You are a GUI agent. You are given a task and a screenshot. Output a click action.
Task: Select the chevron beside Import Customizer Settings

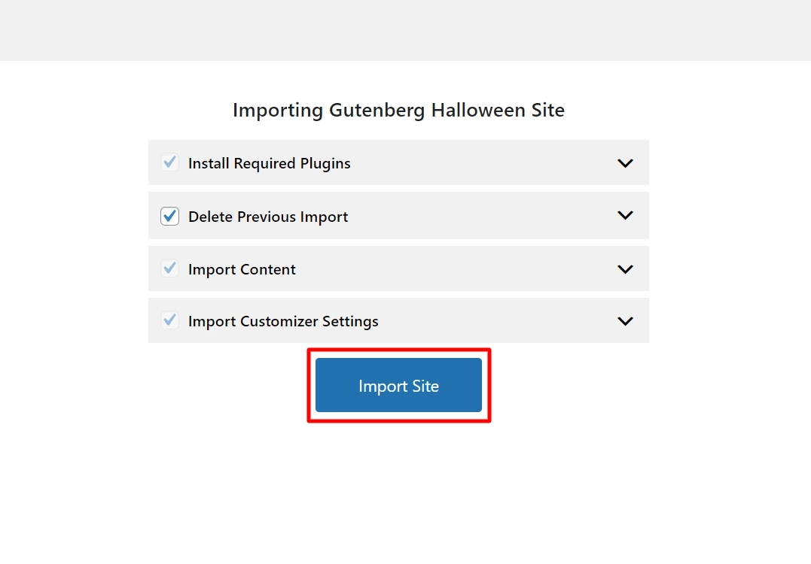(624, 320)
